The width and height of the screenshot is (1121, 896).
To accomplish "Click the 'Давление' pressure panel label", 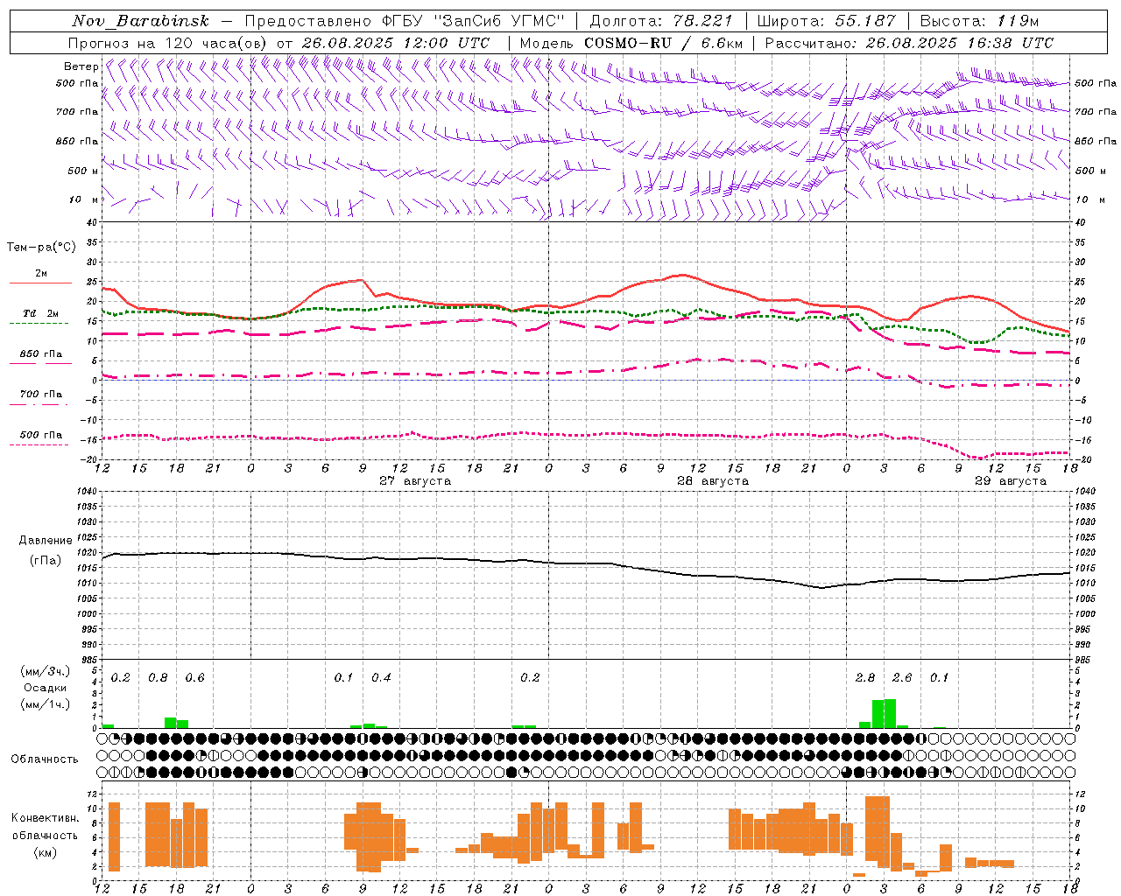I will tap(45, 541).
